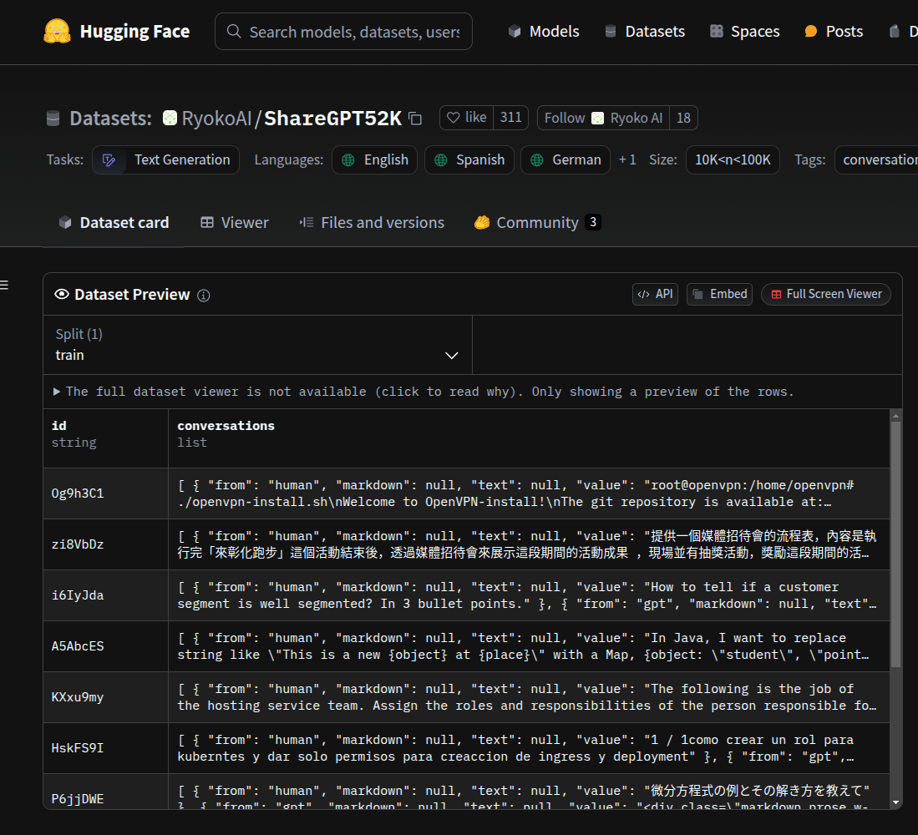Click the scrollbar down arrow
918x835 pixels.
pos(895,802)
